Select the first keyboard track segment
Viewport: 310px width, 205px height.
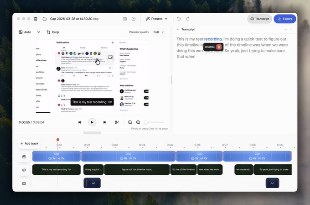coord(92,183)
